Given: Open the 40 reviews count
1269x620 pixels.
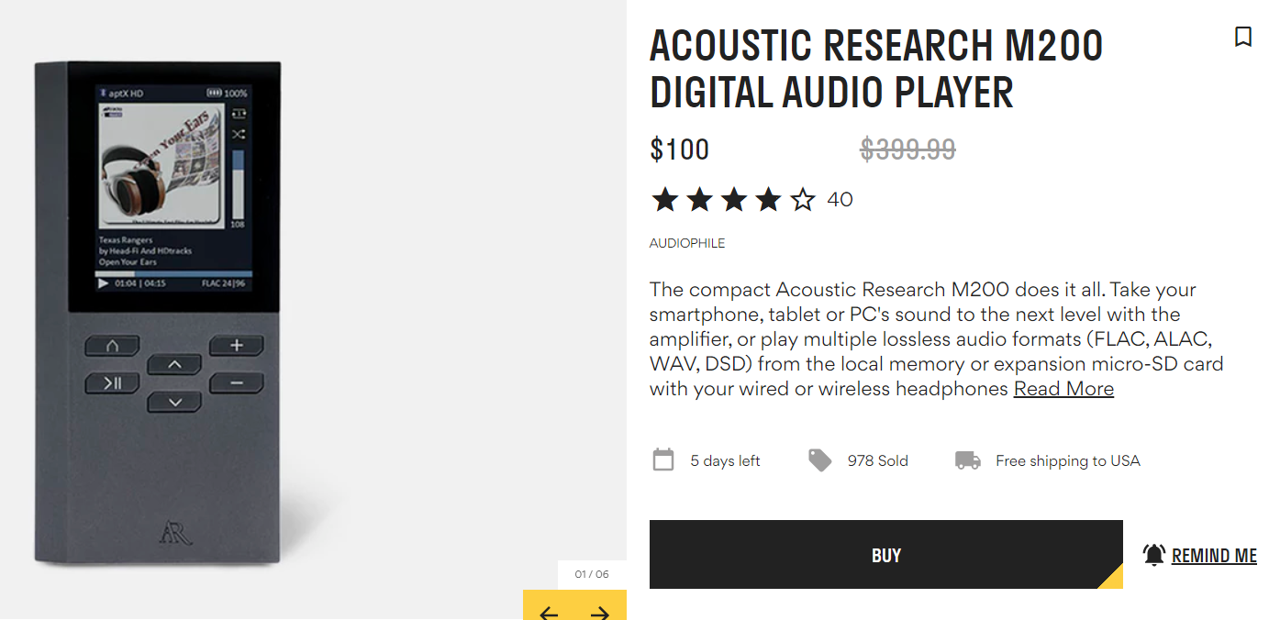Looking at the screenshot, I should click(x=840, y=200).
